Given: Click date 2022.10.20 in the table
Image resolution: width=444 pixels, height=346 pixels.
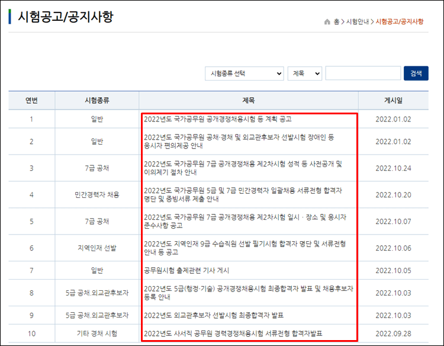Looking at the screenshot, I should click(x=393, y=195).
